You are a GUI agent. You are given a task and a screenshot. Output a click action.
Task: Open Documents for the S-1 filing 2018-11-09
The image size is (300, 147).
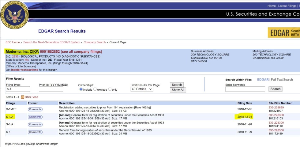click(x=35, y=132)
